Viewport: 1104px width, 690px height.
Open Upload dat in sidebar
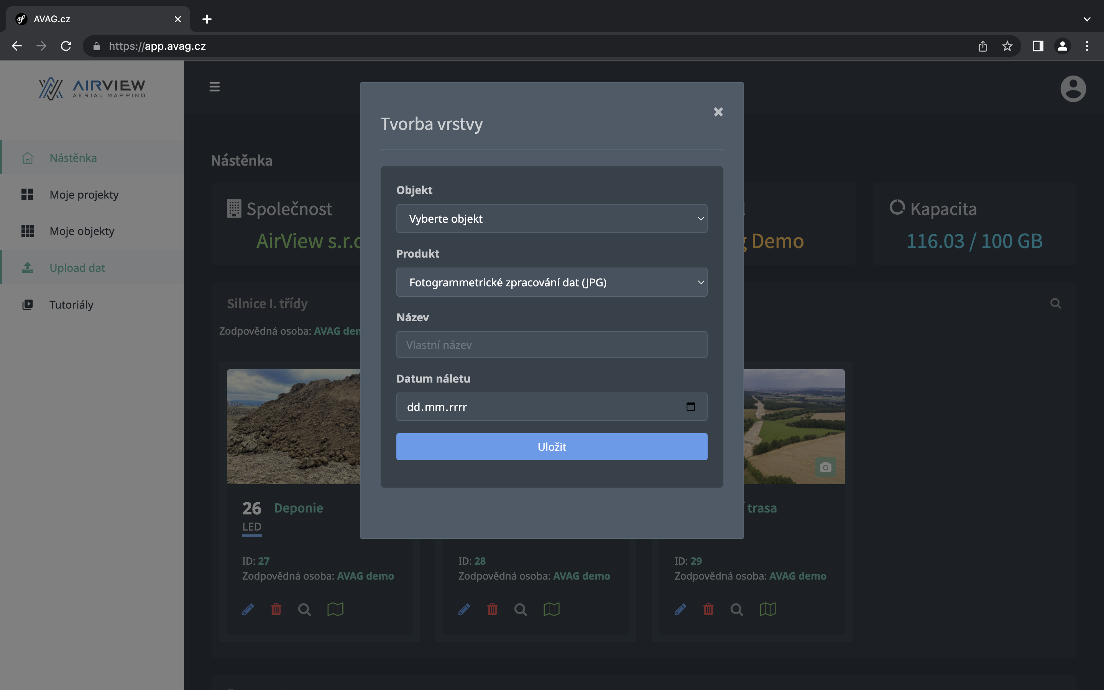click(77, 268)
